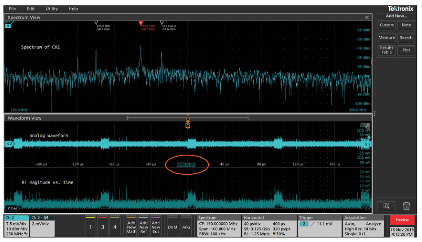Click the 'RF magitude vs. time' note

[x=48, y=182]
